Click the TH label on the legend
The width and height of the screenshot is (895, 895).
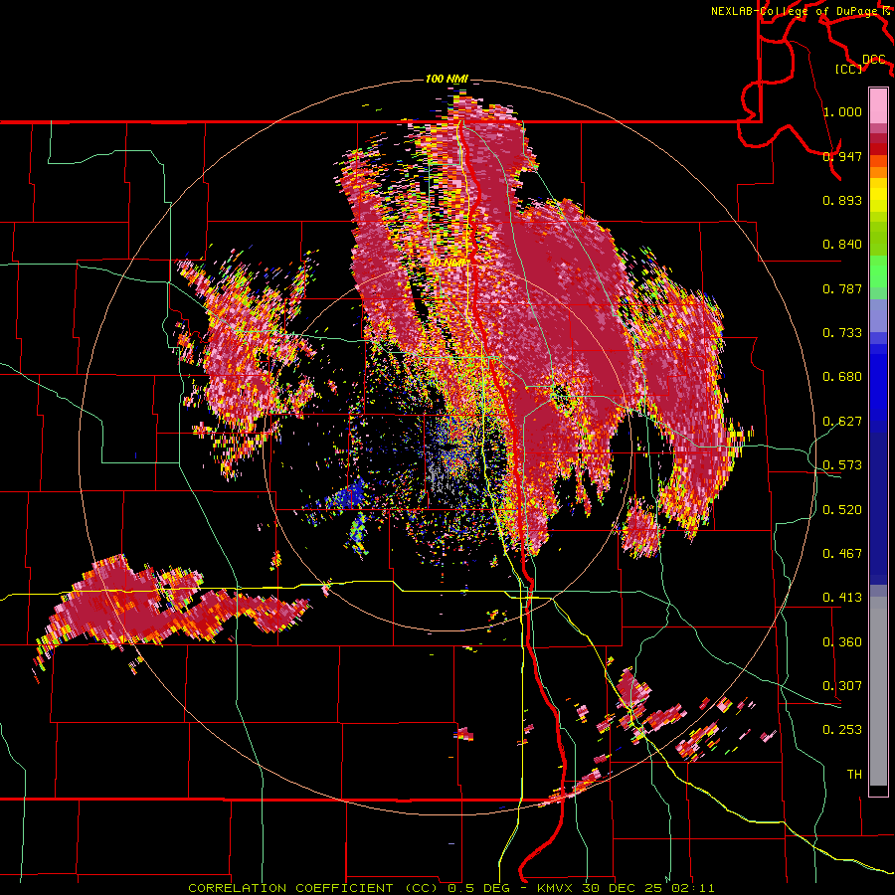click(x=854, y=775)
